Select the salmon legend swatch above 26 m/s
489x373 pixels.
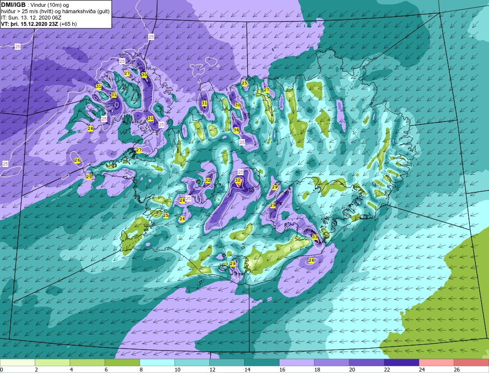(471, 362)
